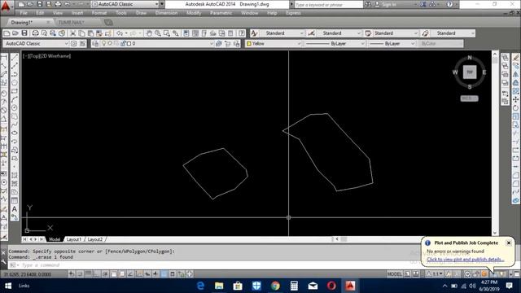Open new drawing tab icon
Viewport: 521px width, 293px height.
[x=108, y=22]
